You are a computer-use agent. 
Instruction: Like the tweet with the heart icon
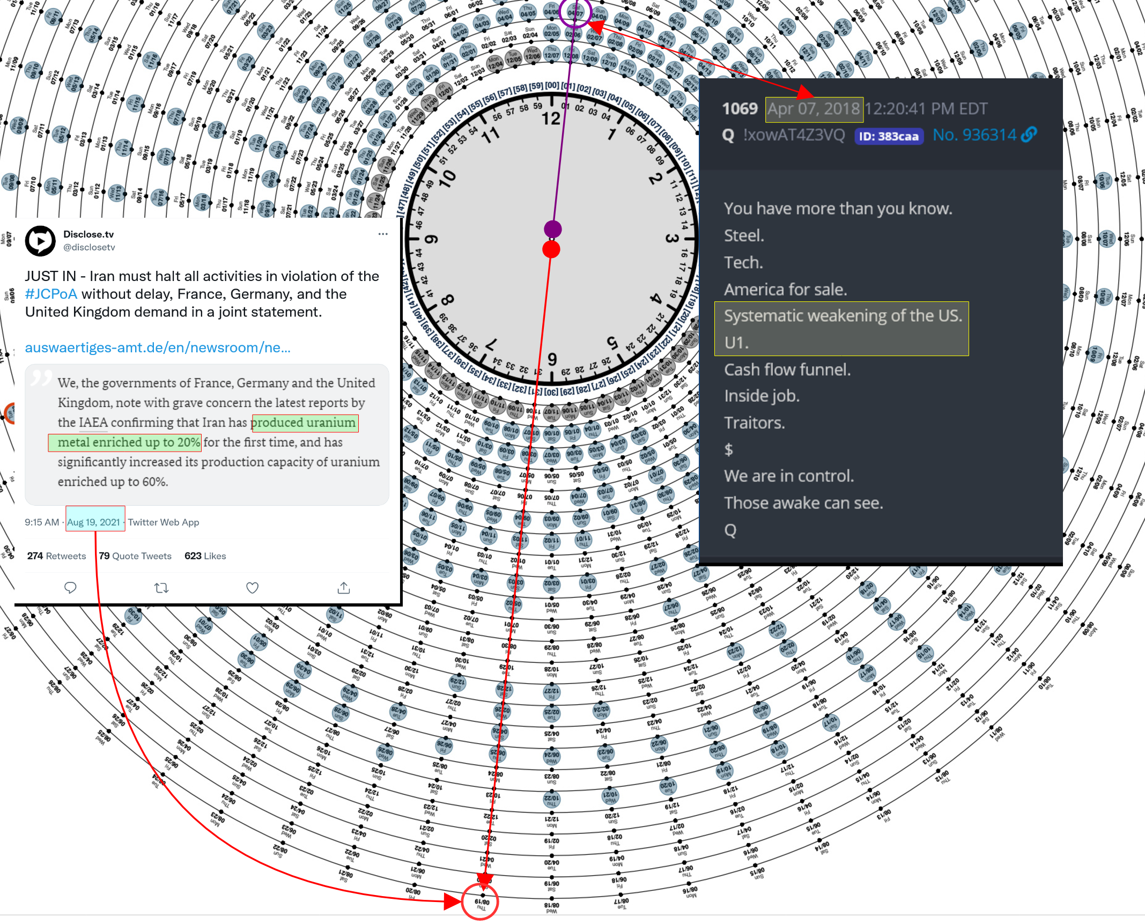click(252, 588)
